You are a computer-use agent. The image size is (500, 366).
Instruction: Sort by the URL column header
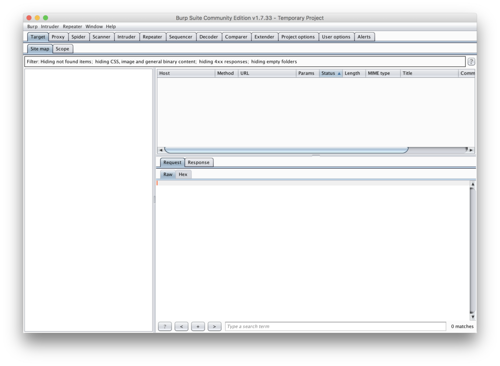point(267,73)
